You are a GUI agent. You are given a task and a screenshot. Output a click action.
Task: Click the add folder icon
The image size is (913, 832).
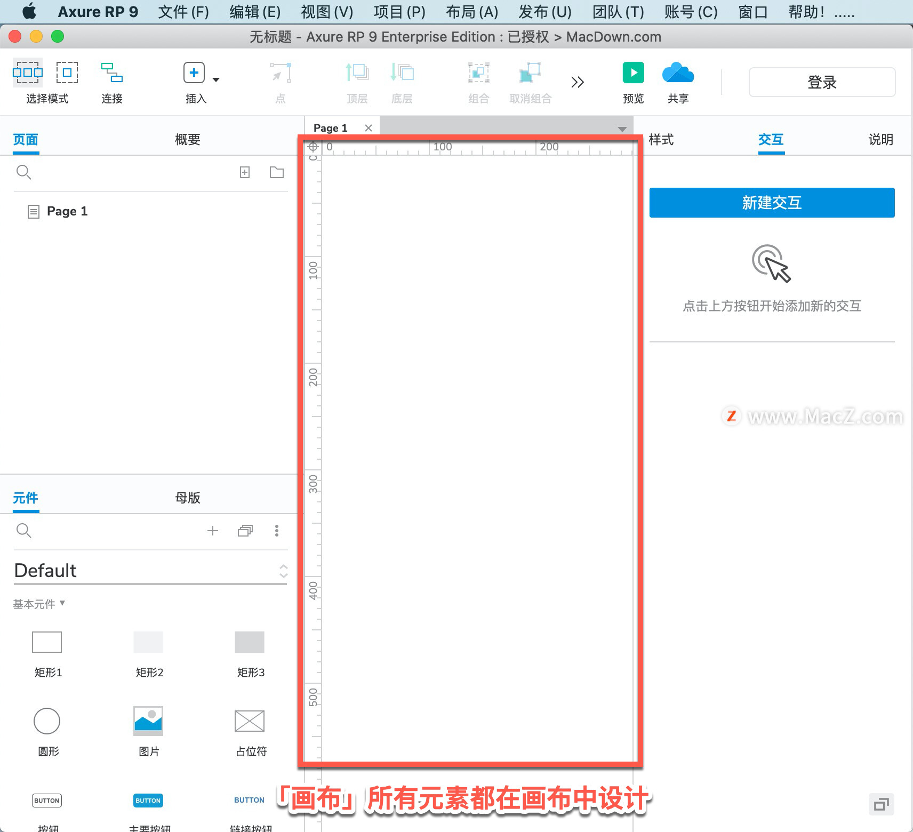pos(277,172)
